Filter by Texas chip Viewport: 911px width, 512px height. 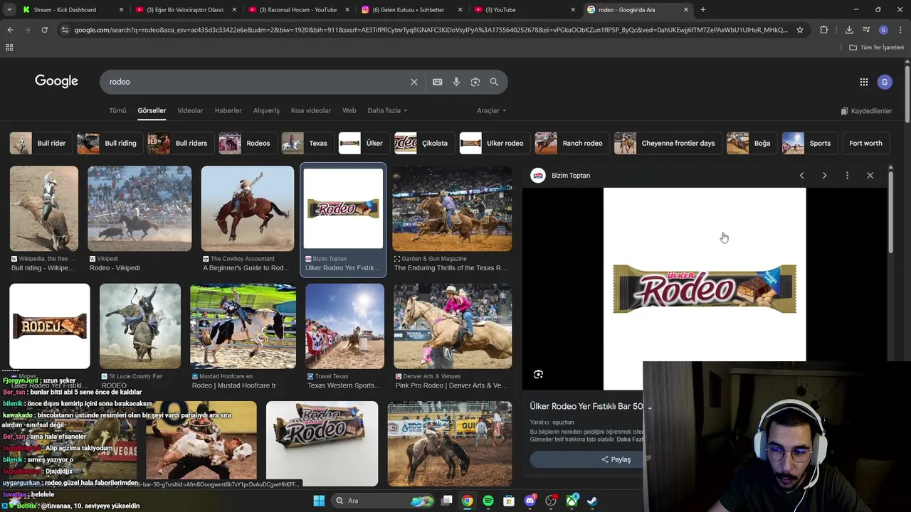(307, 143)
